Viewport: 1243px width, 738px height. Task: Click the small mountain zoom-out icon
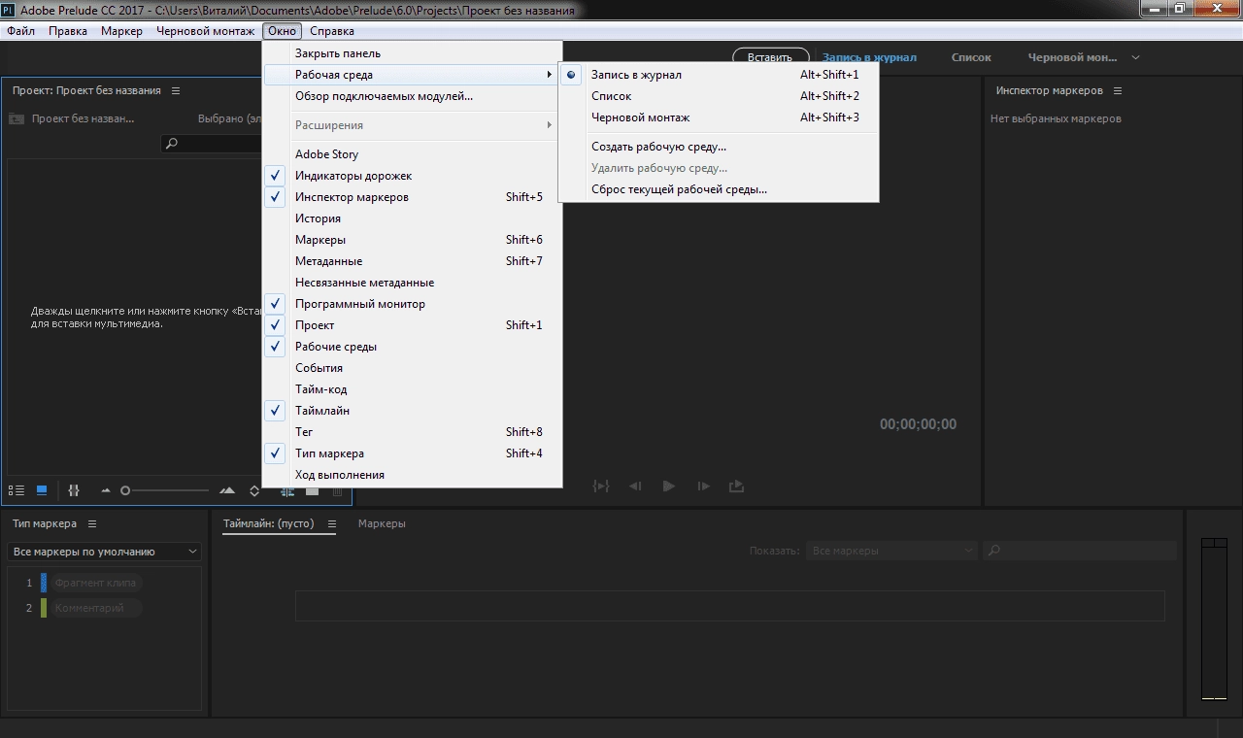(106, 490)
